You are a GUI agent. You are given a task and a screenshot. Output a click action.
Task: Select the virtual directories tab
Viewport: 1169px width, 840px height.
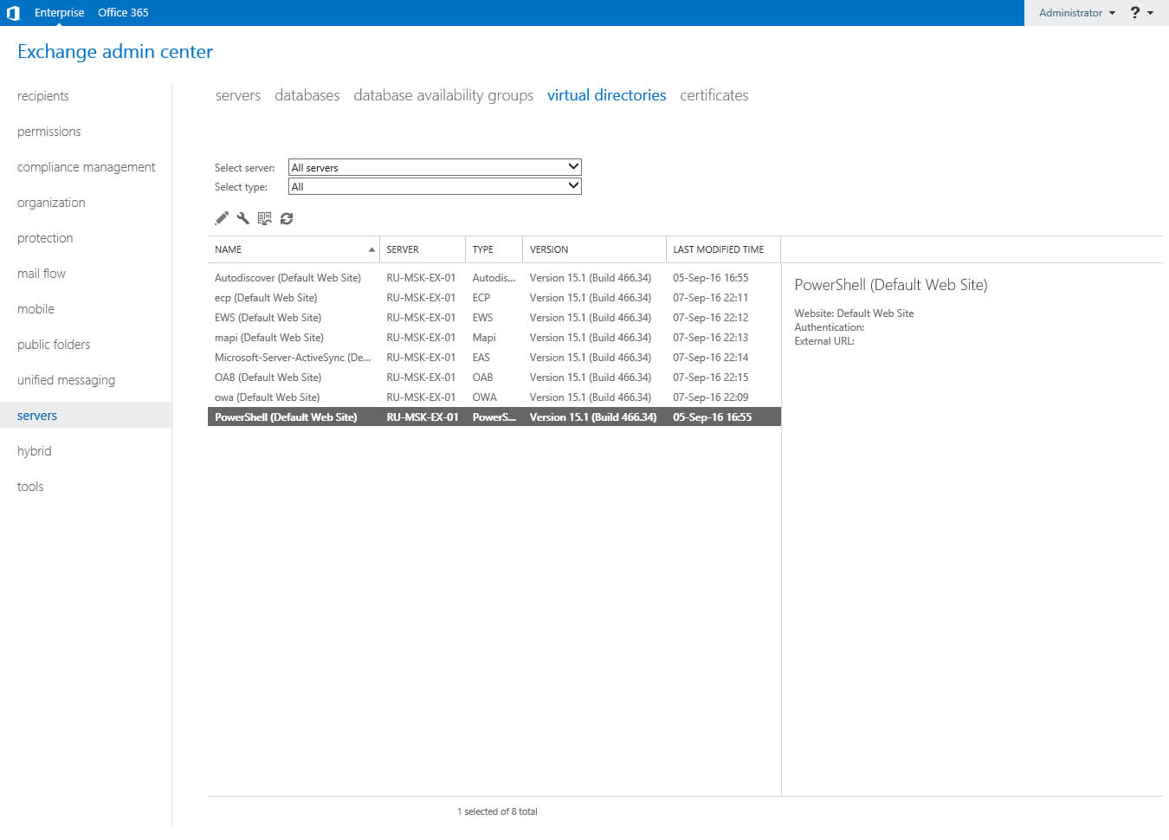click(x=607, y=95)
